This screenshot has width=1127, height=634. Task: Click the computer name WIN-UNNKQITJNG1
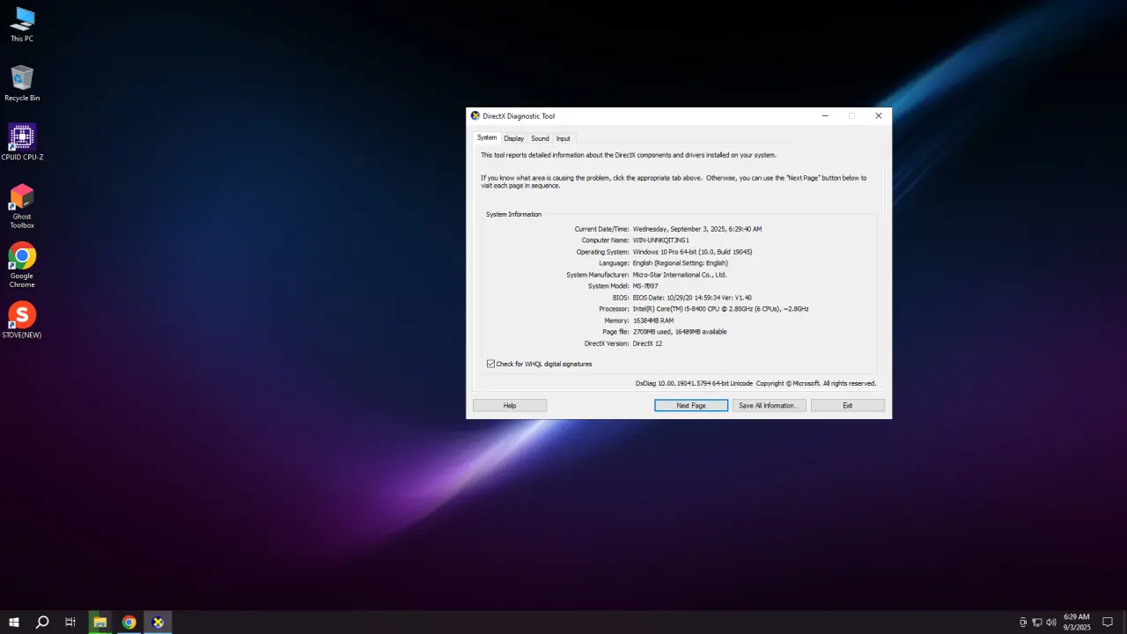pyautogui.click(x=661, y=240)
